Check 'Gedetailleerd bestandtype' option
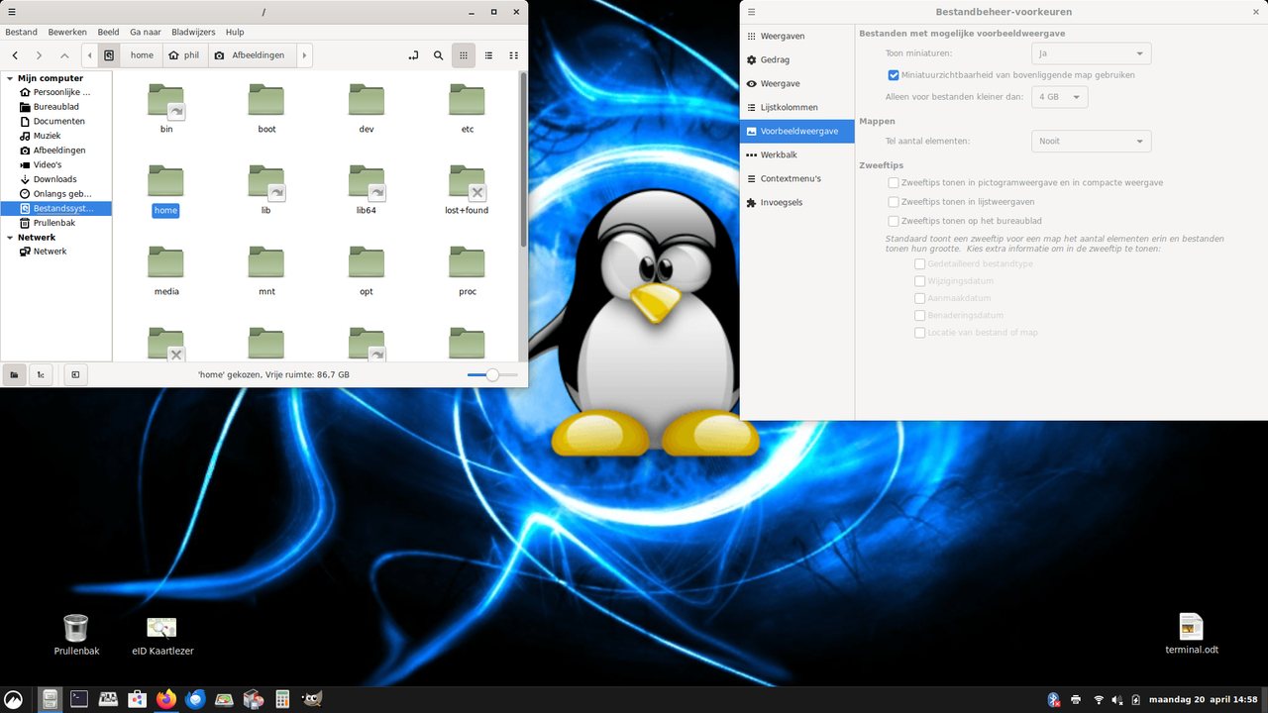This screenshot has width=1268, height=713. [920, 264]
